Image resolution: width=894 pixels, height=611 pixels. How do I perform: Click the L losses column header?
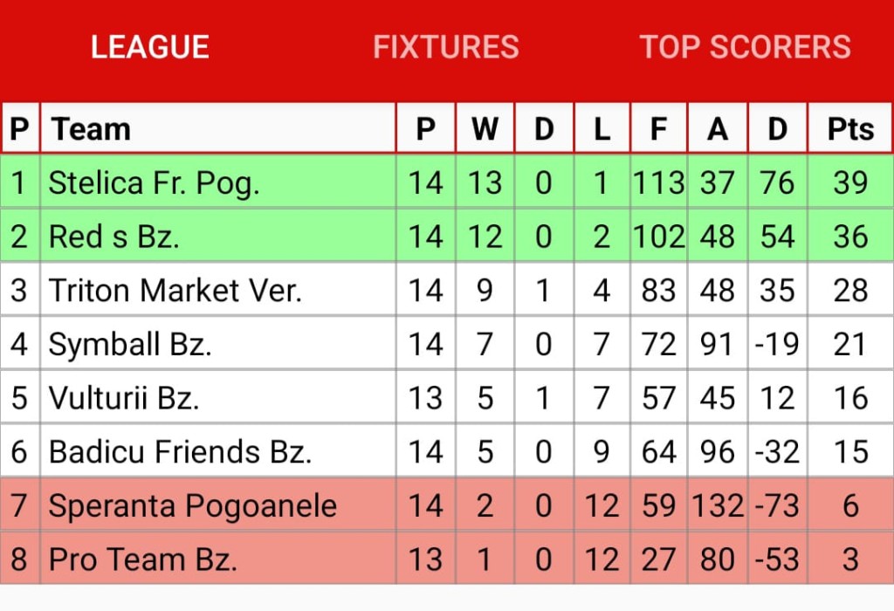coord(602,129)
